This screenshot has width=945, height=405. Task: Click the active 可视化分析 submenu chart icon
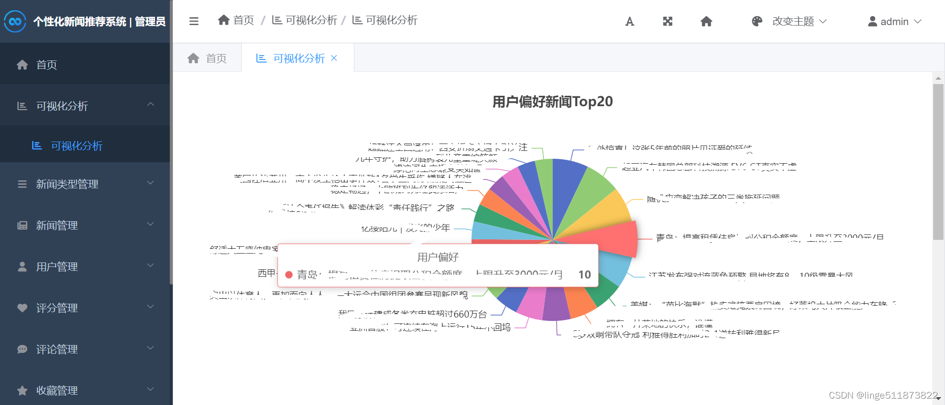[x=37, y=145]
